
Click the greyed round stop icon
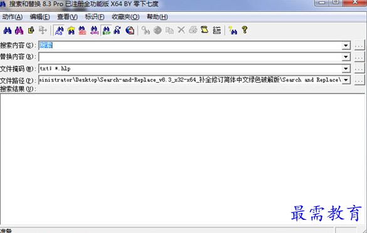click(x=157, y=31)
